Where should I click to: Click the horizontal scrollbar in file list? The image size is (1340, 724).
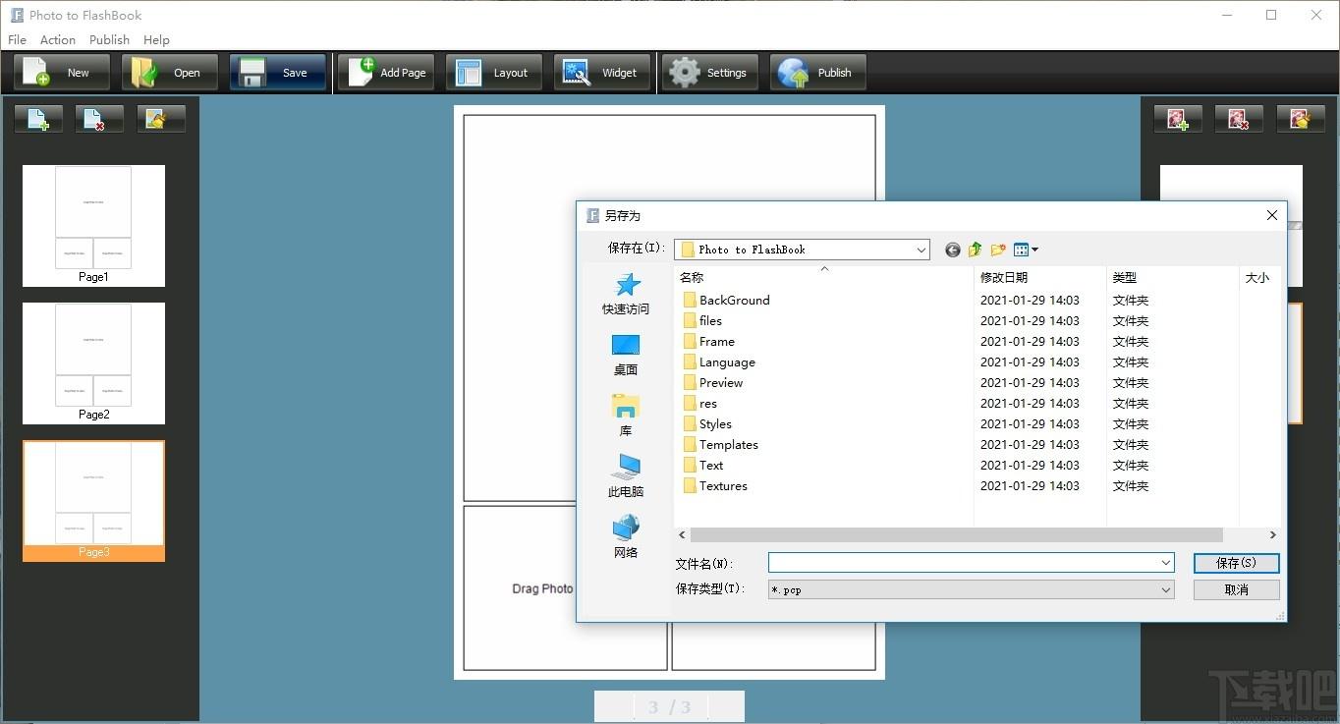point(956,535)
